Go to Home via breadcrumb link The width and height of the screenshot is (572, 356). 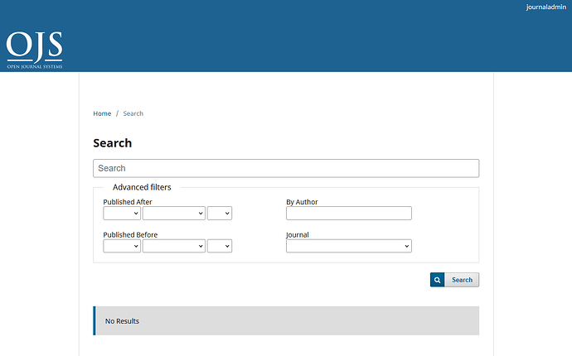tap(102, 113)
